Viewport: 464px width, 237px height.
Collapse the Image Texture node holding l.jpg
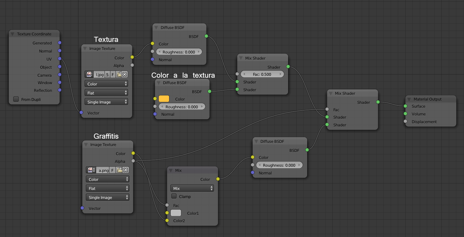pyautogui.click(x=85, y=49)
